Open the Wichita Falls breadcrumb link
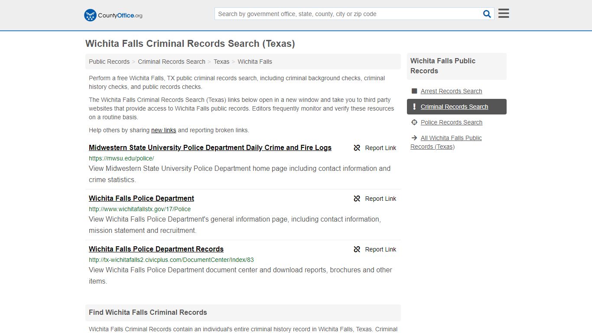 (255, 62)
